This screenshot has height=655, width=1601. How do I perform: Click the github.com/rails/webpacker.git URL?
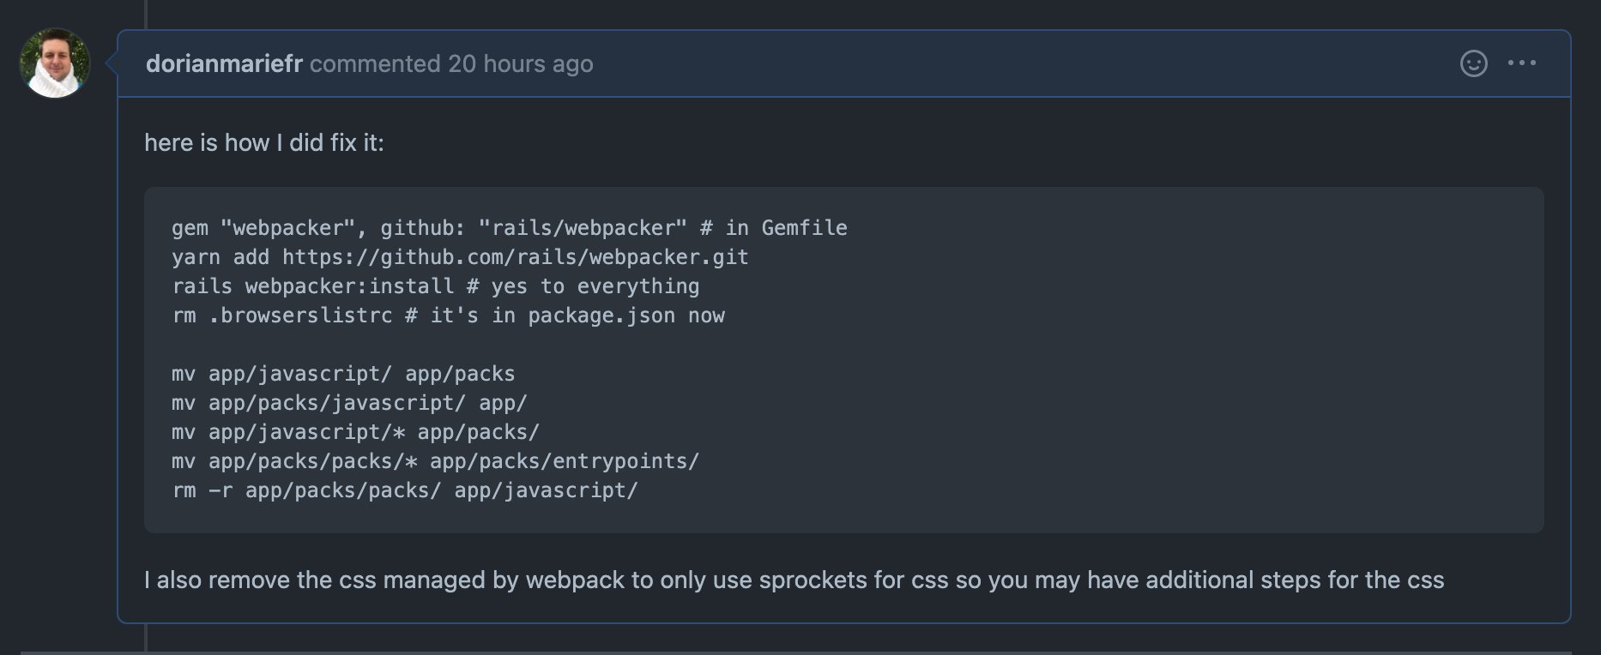(516, 257)
